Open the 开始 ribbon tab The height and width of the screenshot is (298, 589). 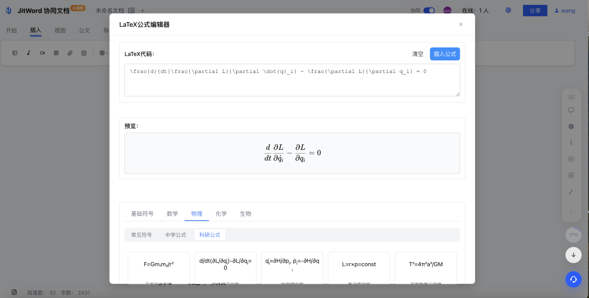click(x=11, y=31)
